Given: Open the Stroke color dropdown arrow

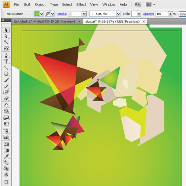Looking at the screenshot, I should coord(53,14).
